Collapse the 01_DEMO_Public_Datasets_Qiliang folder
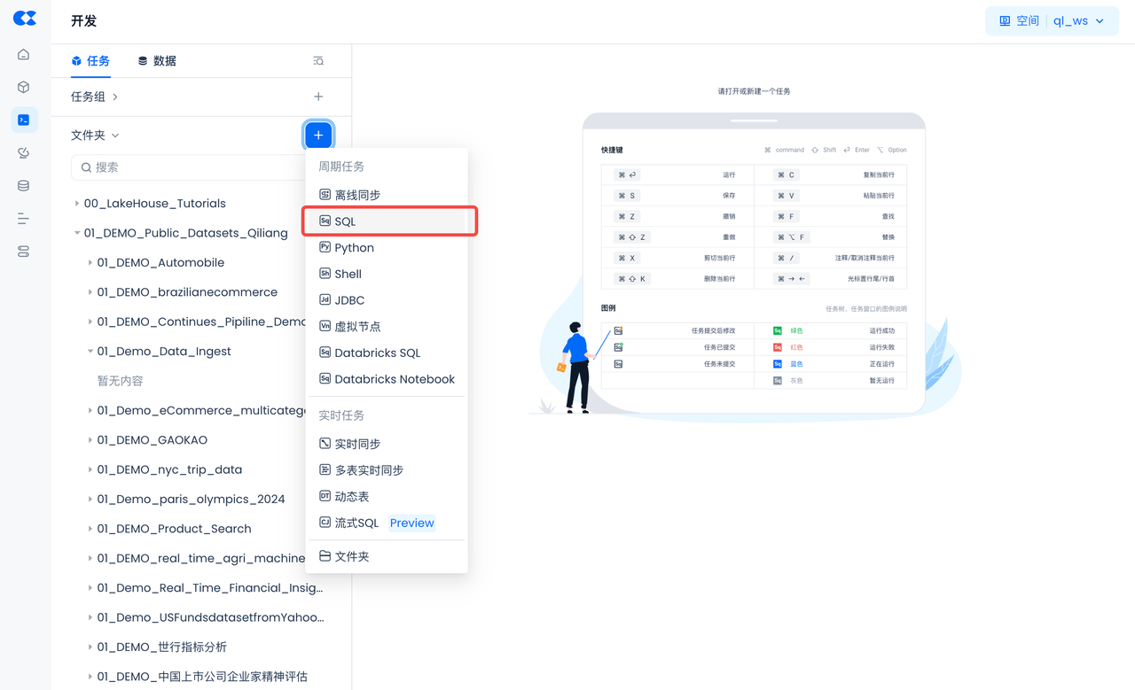 77,233
